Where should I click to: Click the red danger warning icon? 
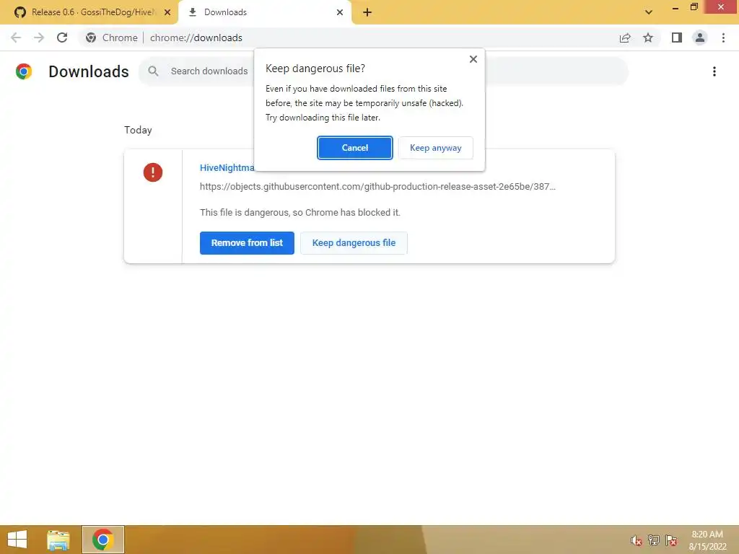click(x=153, y=172)
